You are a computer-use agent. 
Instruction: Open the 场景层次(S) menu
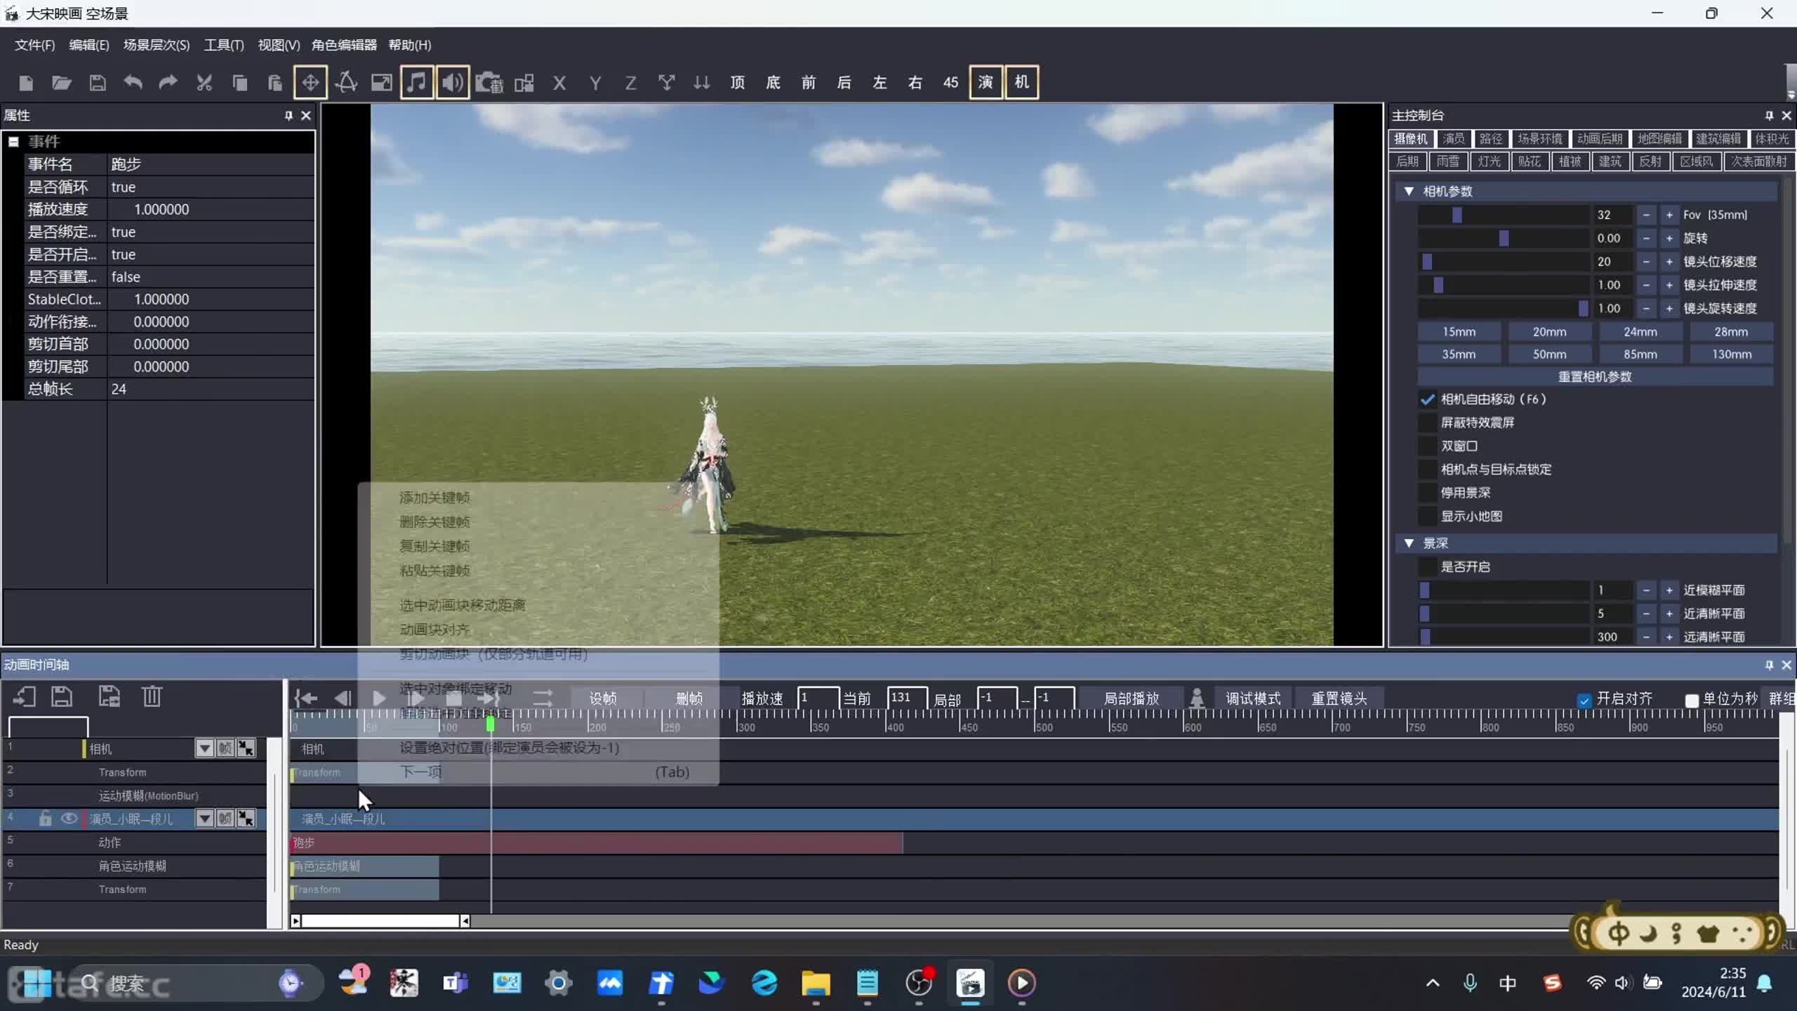pyautogui.click(x=157, y=45)
